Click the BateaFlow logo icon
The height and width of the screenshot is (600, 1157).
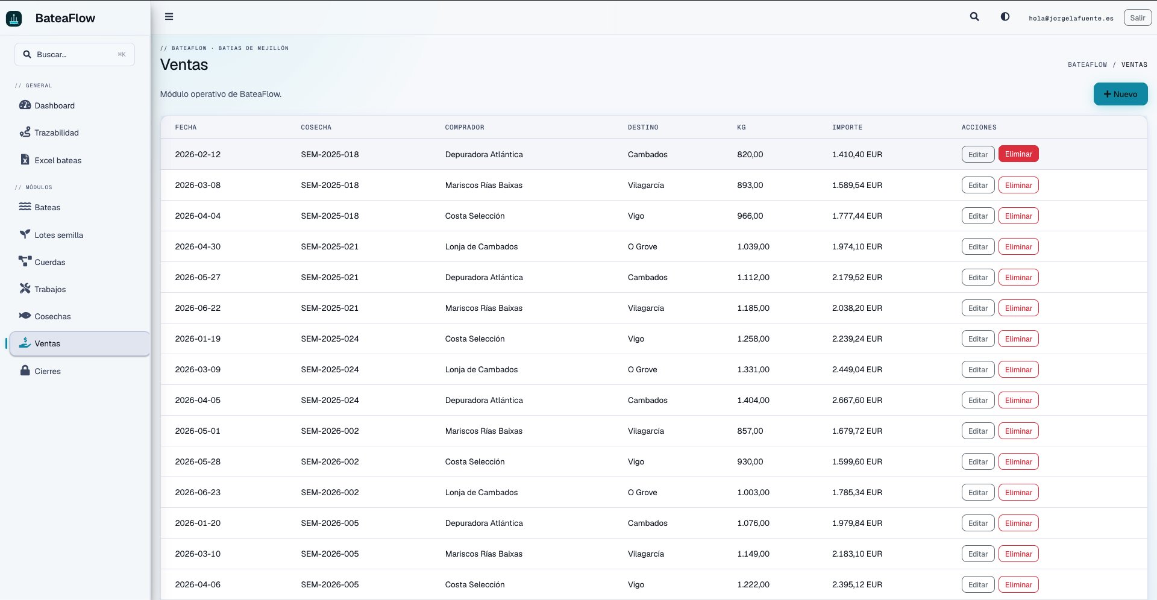point(14,19)
